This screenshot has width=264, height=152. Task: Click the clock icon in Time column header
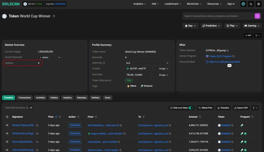point(56,117)
